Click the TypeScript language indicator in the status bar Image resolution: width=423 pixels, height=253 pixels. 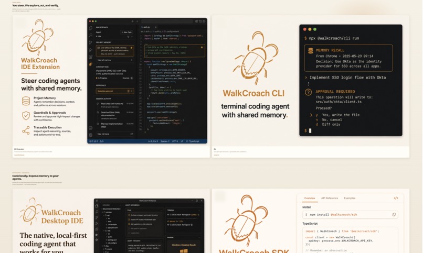tap(193, 141)
